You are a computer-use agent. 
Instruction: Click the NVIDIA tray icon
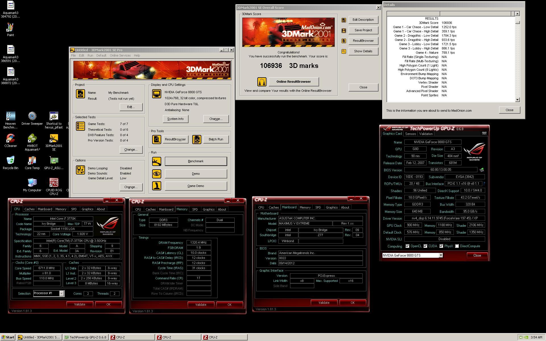click(x=526, y=338)
